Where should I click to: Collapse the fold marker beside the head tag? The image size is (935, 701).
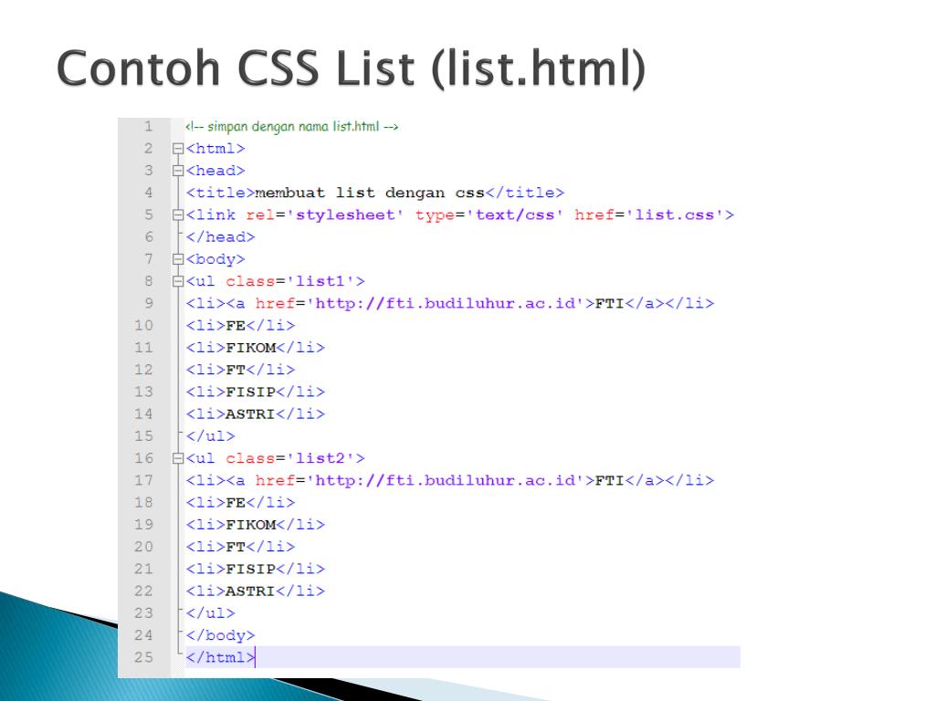(178, 171)
